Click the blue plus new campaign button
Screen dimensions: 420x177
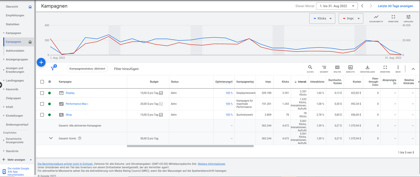41,62
